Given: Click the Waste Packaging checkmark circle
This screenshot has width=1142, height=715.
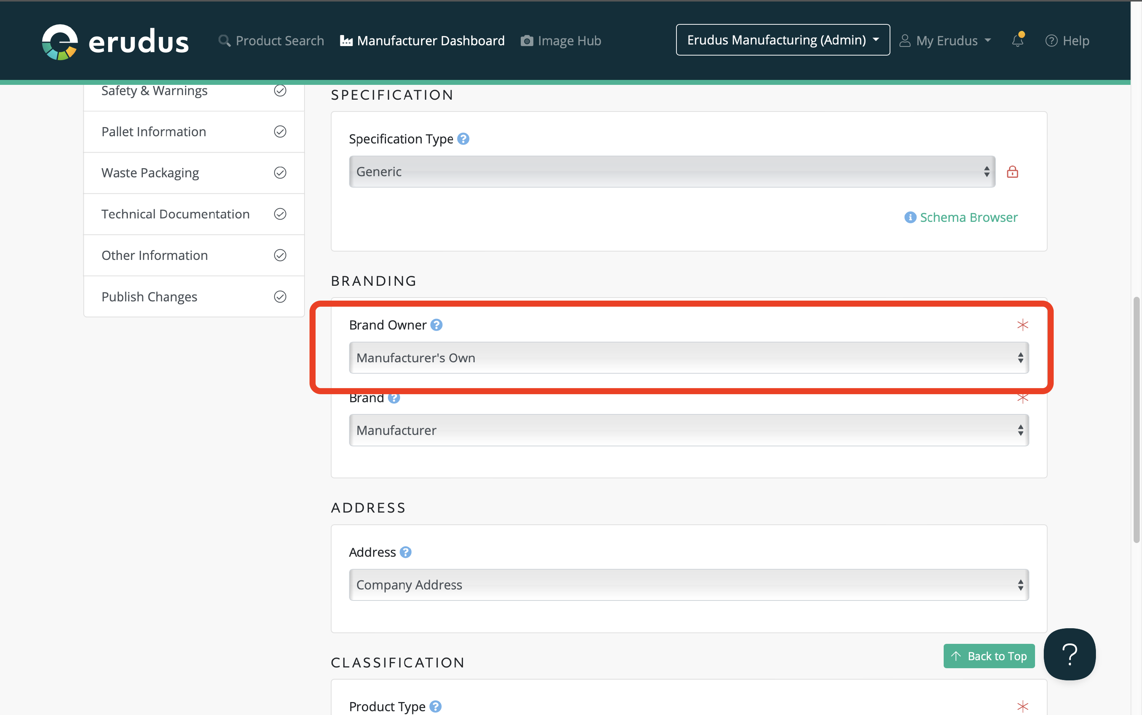Looking at the screenshot, I should click(x=280, y=173).
